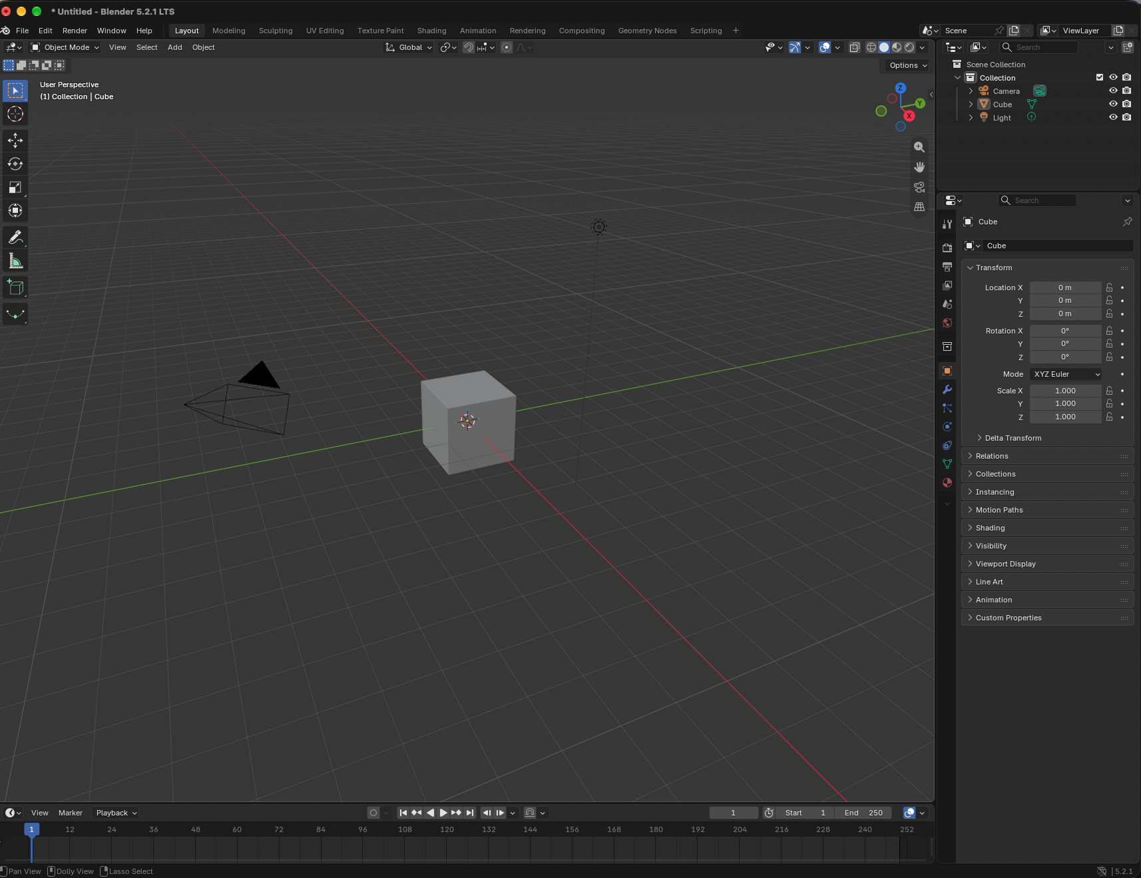Click the pan view hand icon
The image size is (1141, 878).
(919, 167)
